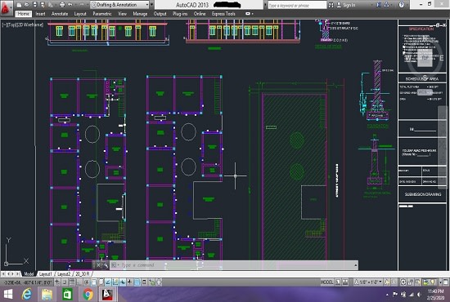This screenshot has width=450, height=302.
Task: Open the Autodesk Exchange X icon
Action: 379,5
